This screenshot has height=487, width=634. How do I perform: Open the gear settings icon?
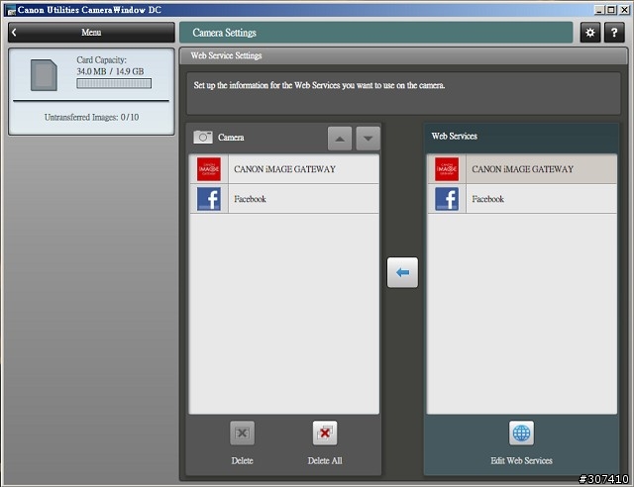pos(590,33)
